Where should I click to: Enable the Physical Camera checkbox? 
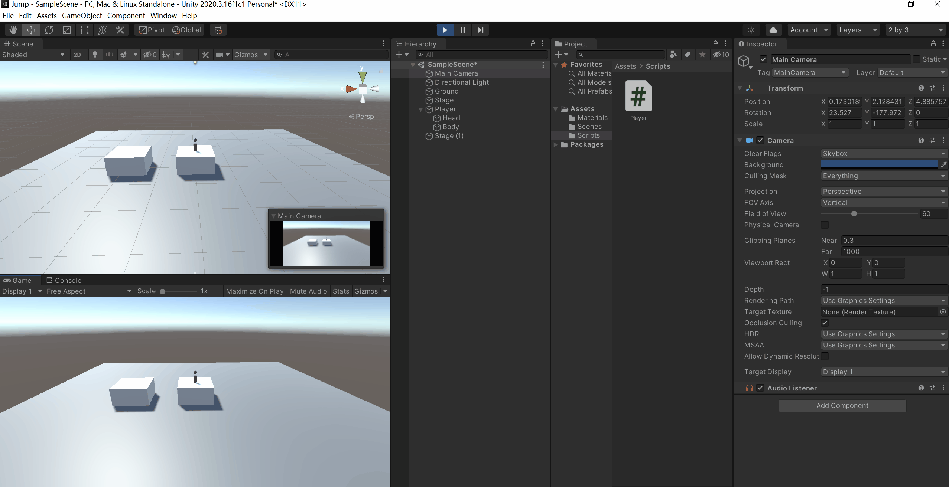pos(825,225)
